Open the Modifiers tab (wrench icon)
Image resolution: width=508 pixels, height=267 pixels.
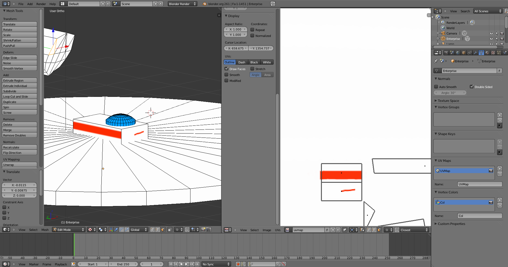[x=475, y=53]
